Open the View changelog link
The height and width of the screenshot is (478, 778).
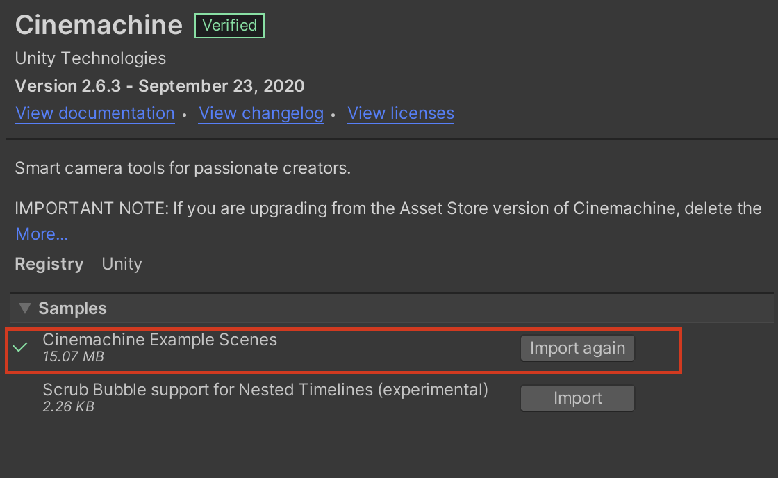point(261,113)
